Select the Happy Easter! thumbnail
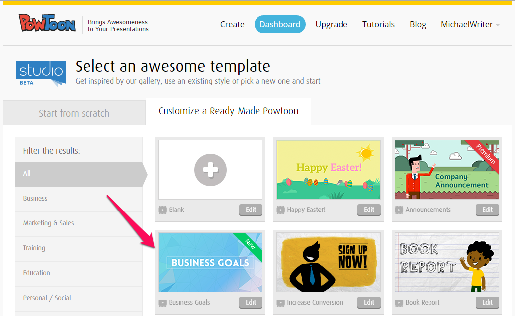The image size is (515, 316). [329, 170]
